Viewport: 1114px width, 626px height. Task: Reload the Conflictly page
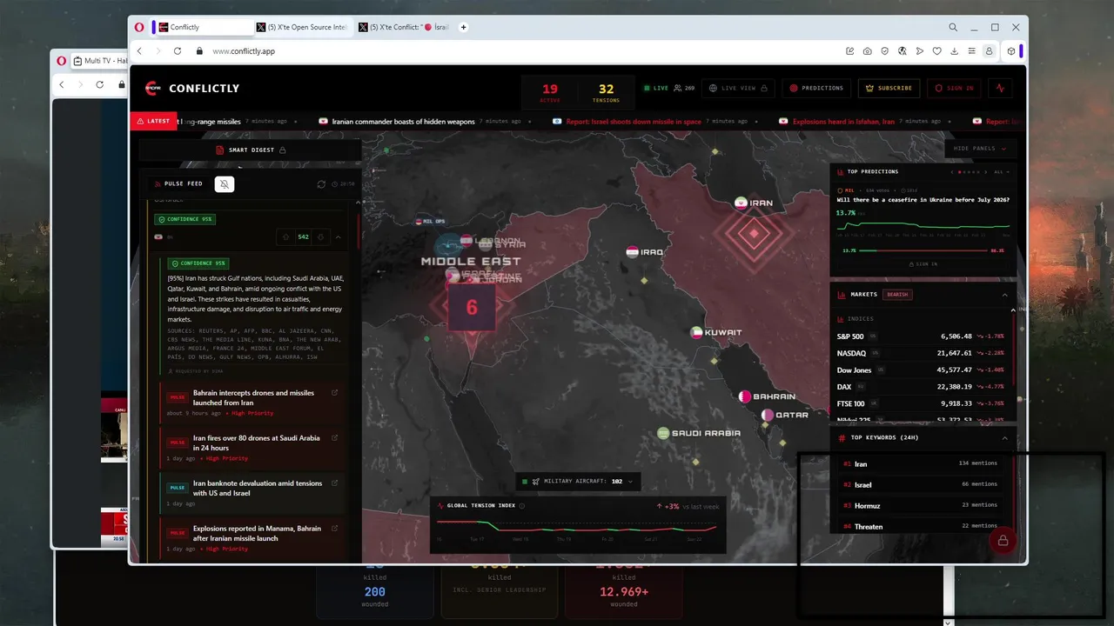(x=178, y=51)
